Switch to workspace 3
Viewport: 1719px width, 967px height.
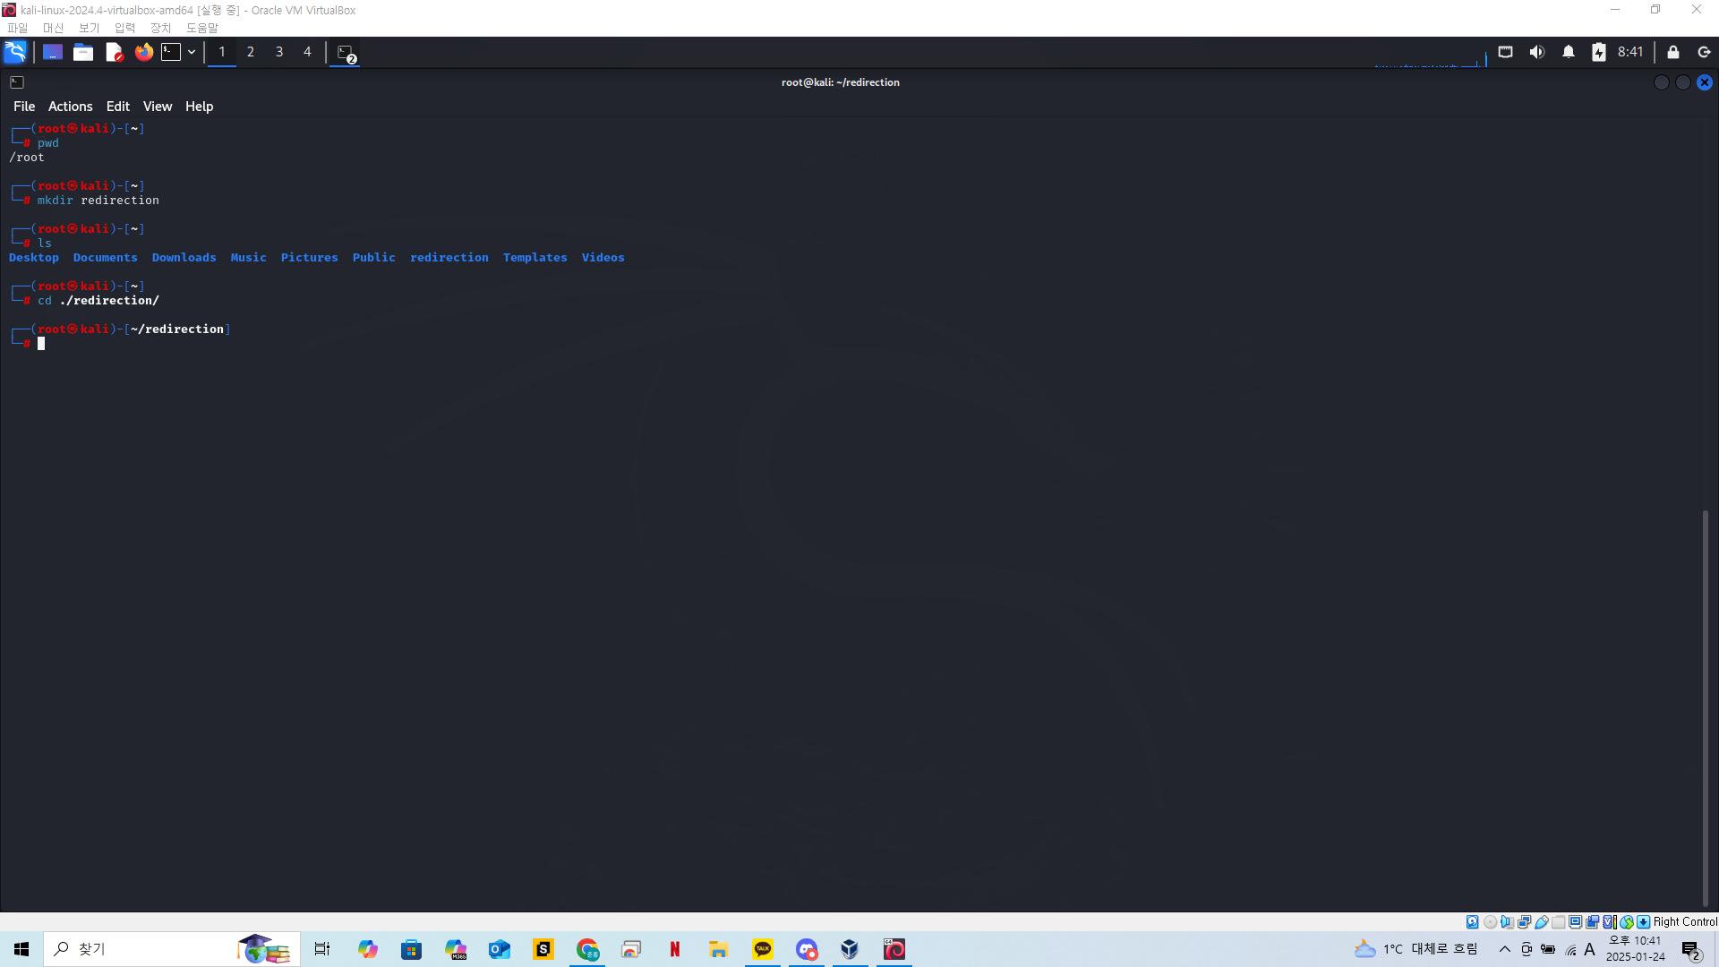(x=279, y=52)
